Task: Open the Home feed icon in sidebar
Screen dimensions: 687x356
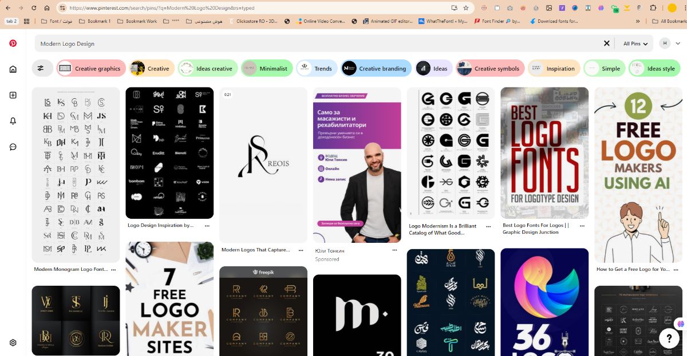Action: pyautogui.click(x=13, y=69)
